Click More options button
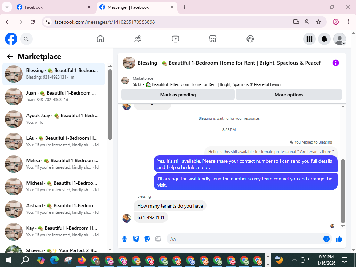The image size is (356, 267). (289, 95)
